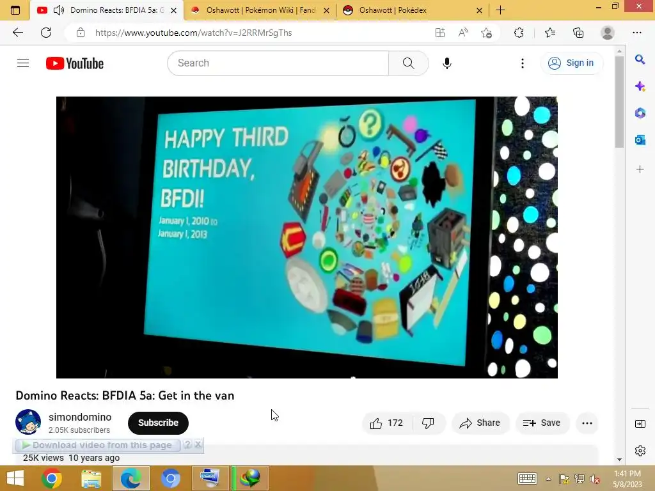Share the Domino Reacts video
The image size is (655, 491).
[x=480, y=423]
